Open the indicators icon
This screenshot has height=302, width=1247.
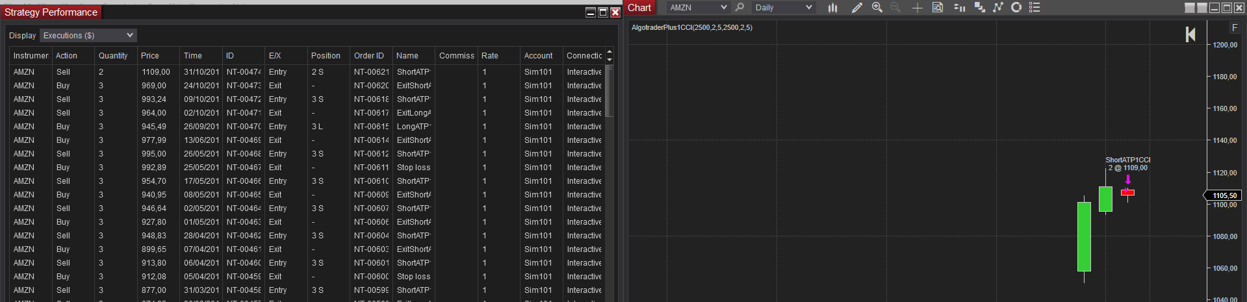tap(998, 7)
